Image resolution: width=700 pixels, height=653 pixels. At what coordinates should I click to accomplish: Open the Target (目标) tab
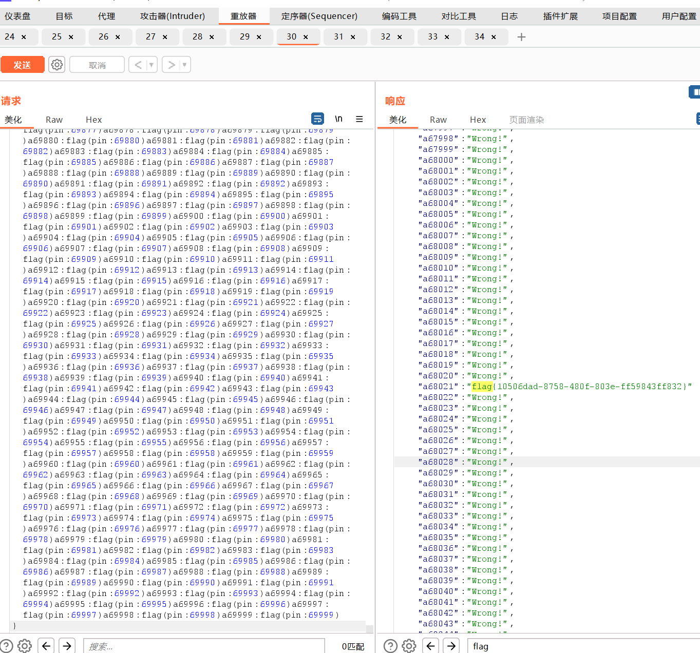pos(64,16)
